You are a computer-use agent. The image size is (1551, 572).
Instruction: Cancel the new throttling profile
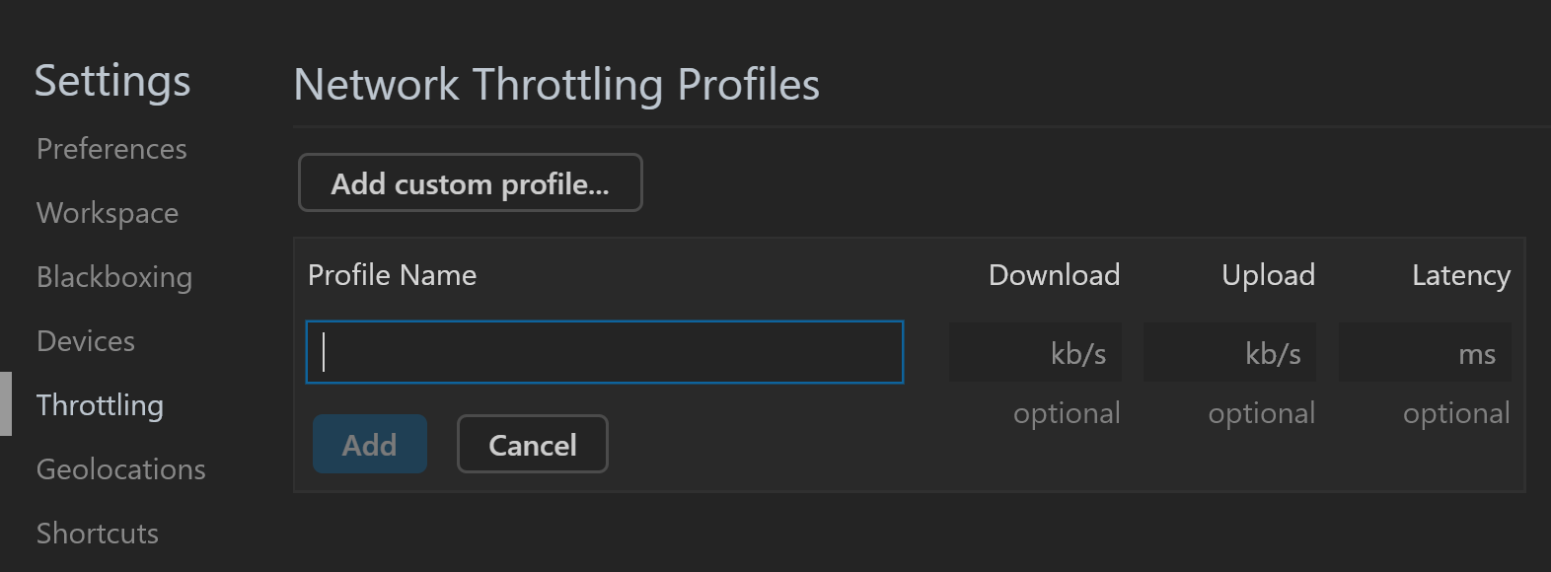pyautogui.click(x=533, y=445)
